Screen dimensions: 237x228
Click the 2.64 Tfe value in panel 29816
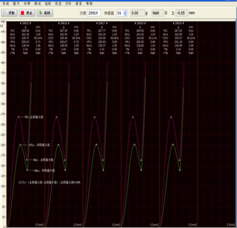[64, 49]
